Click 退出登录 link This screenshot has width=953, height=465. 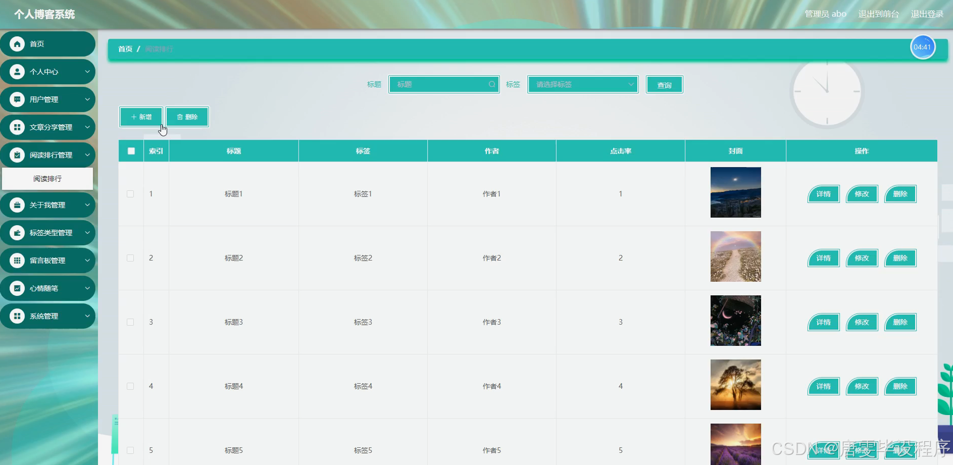click(927, 14)
